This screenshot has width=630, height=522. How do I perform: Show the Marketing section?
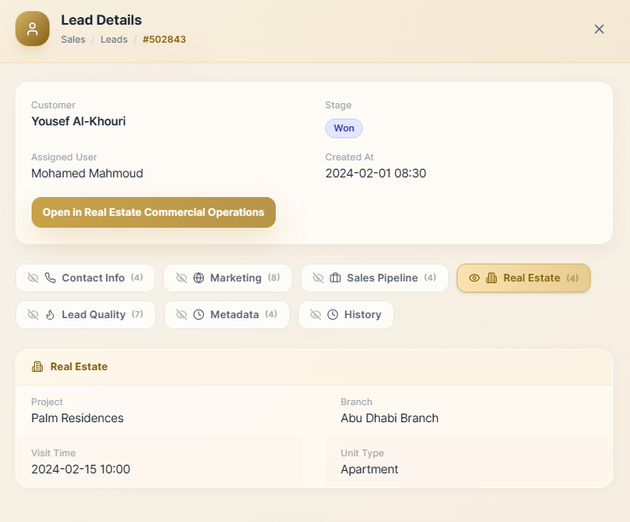228,278
